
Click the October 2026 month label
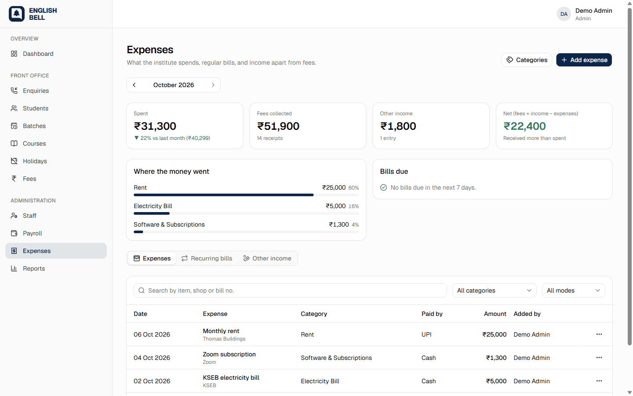(x=174, y=85)
